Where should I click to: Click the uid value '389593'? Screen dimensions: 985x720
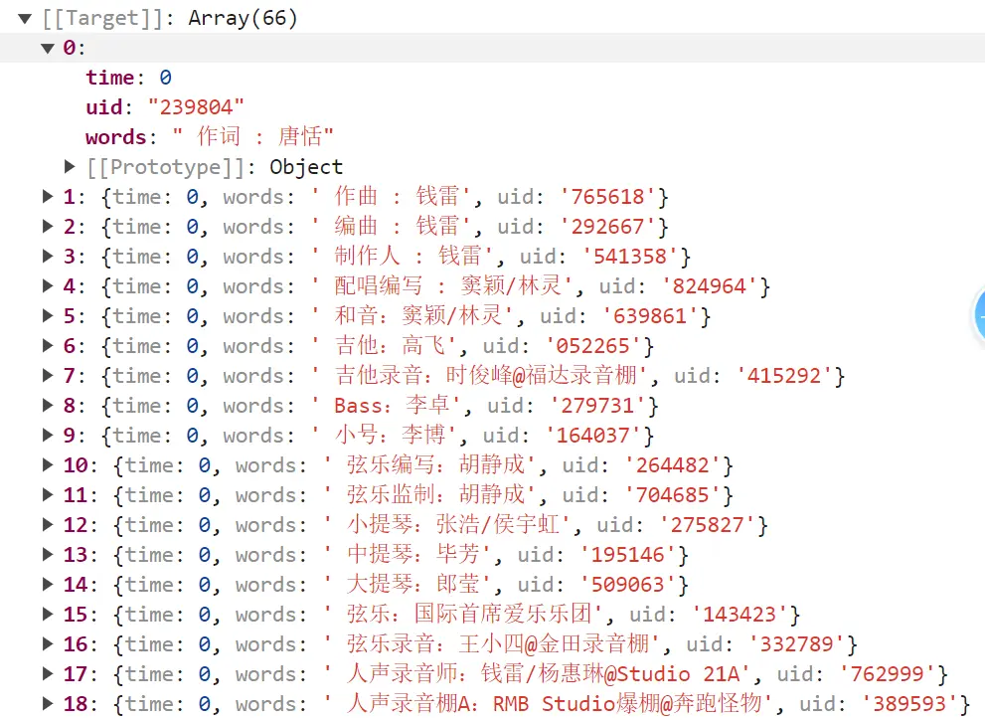point(909,704)
